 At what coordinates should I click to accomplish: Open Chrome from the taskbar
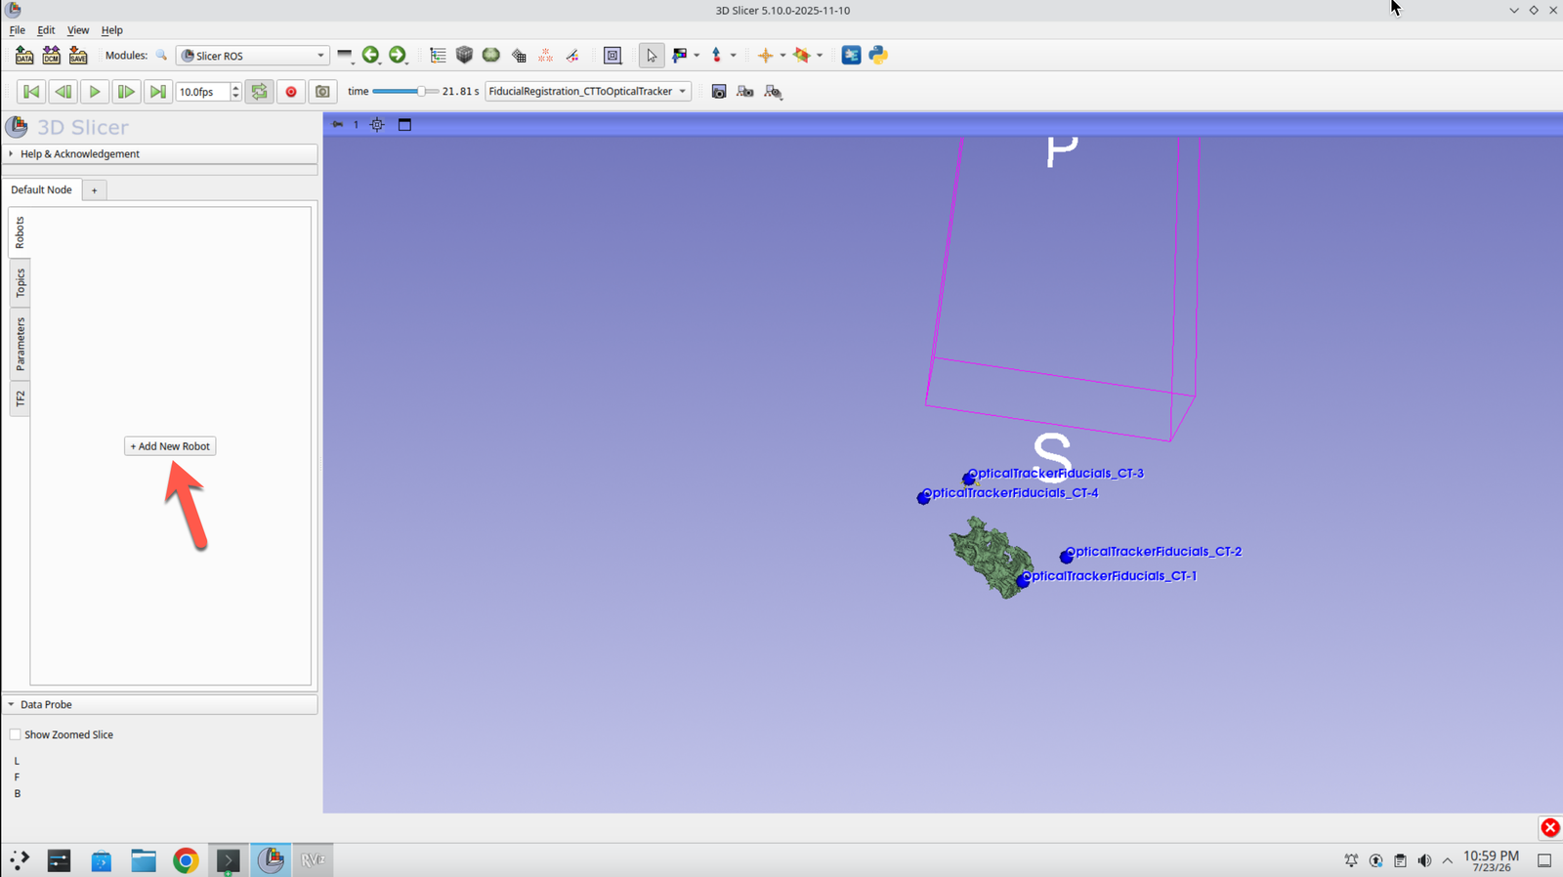pyautogui.click(x=186, y=860)
